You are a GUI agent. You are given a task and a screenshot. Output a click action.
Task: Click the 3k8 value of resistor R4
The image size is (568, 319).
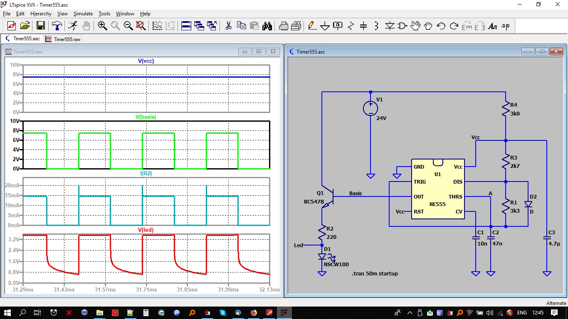(514, 113)
